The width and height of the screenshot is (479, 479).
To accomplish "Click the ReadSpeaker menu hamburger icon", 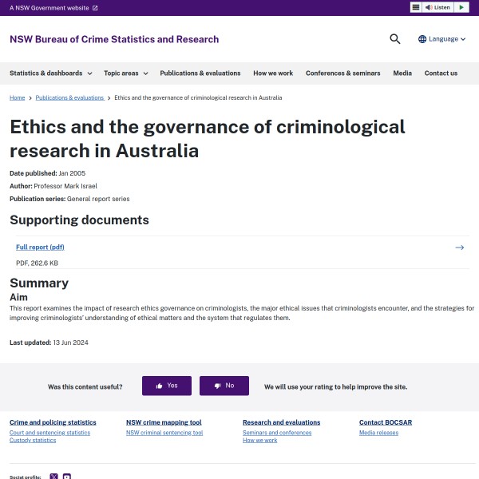I will coord(416,7).
